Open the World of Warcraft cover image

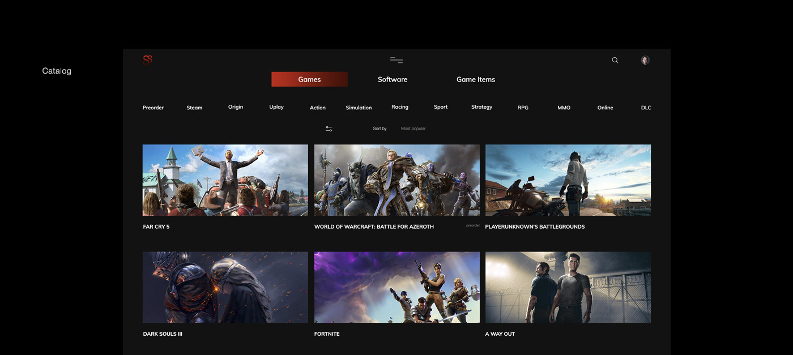pos(397,180)
